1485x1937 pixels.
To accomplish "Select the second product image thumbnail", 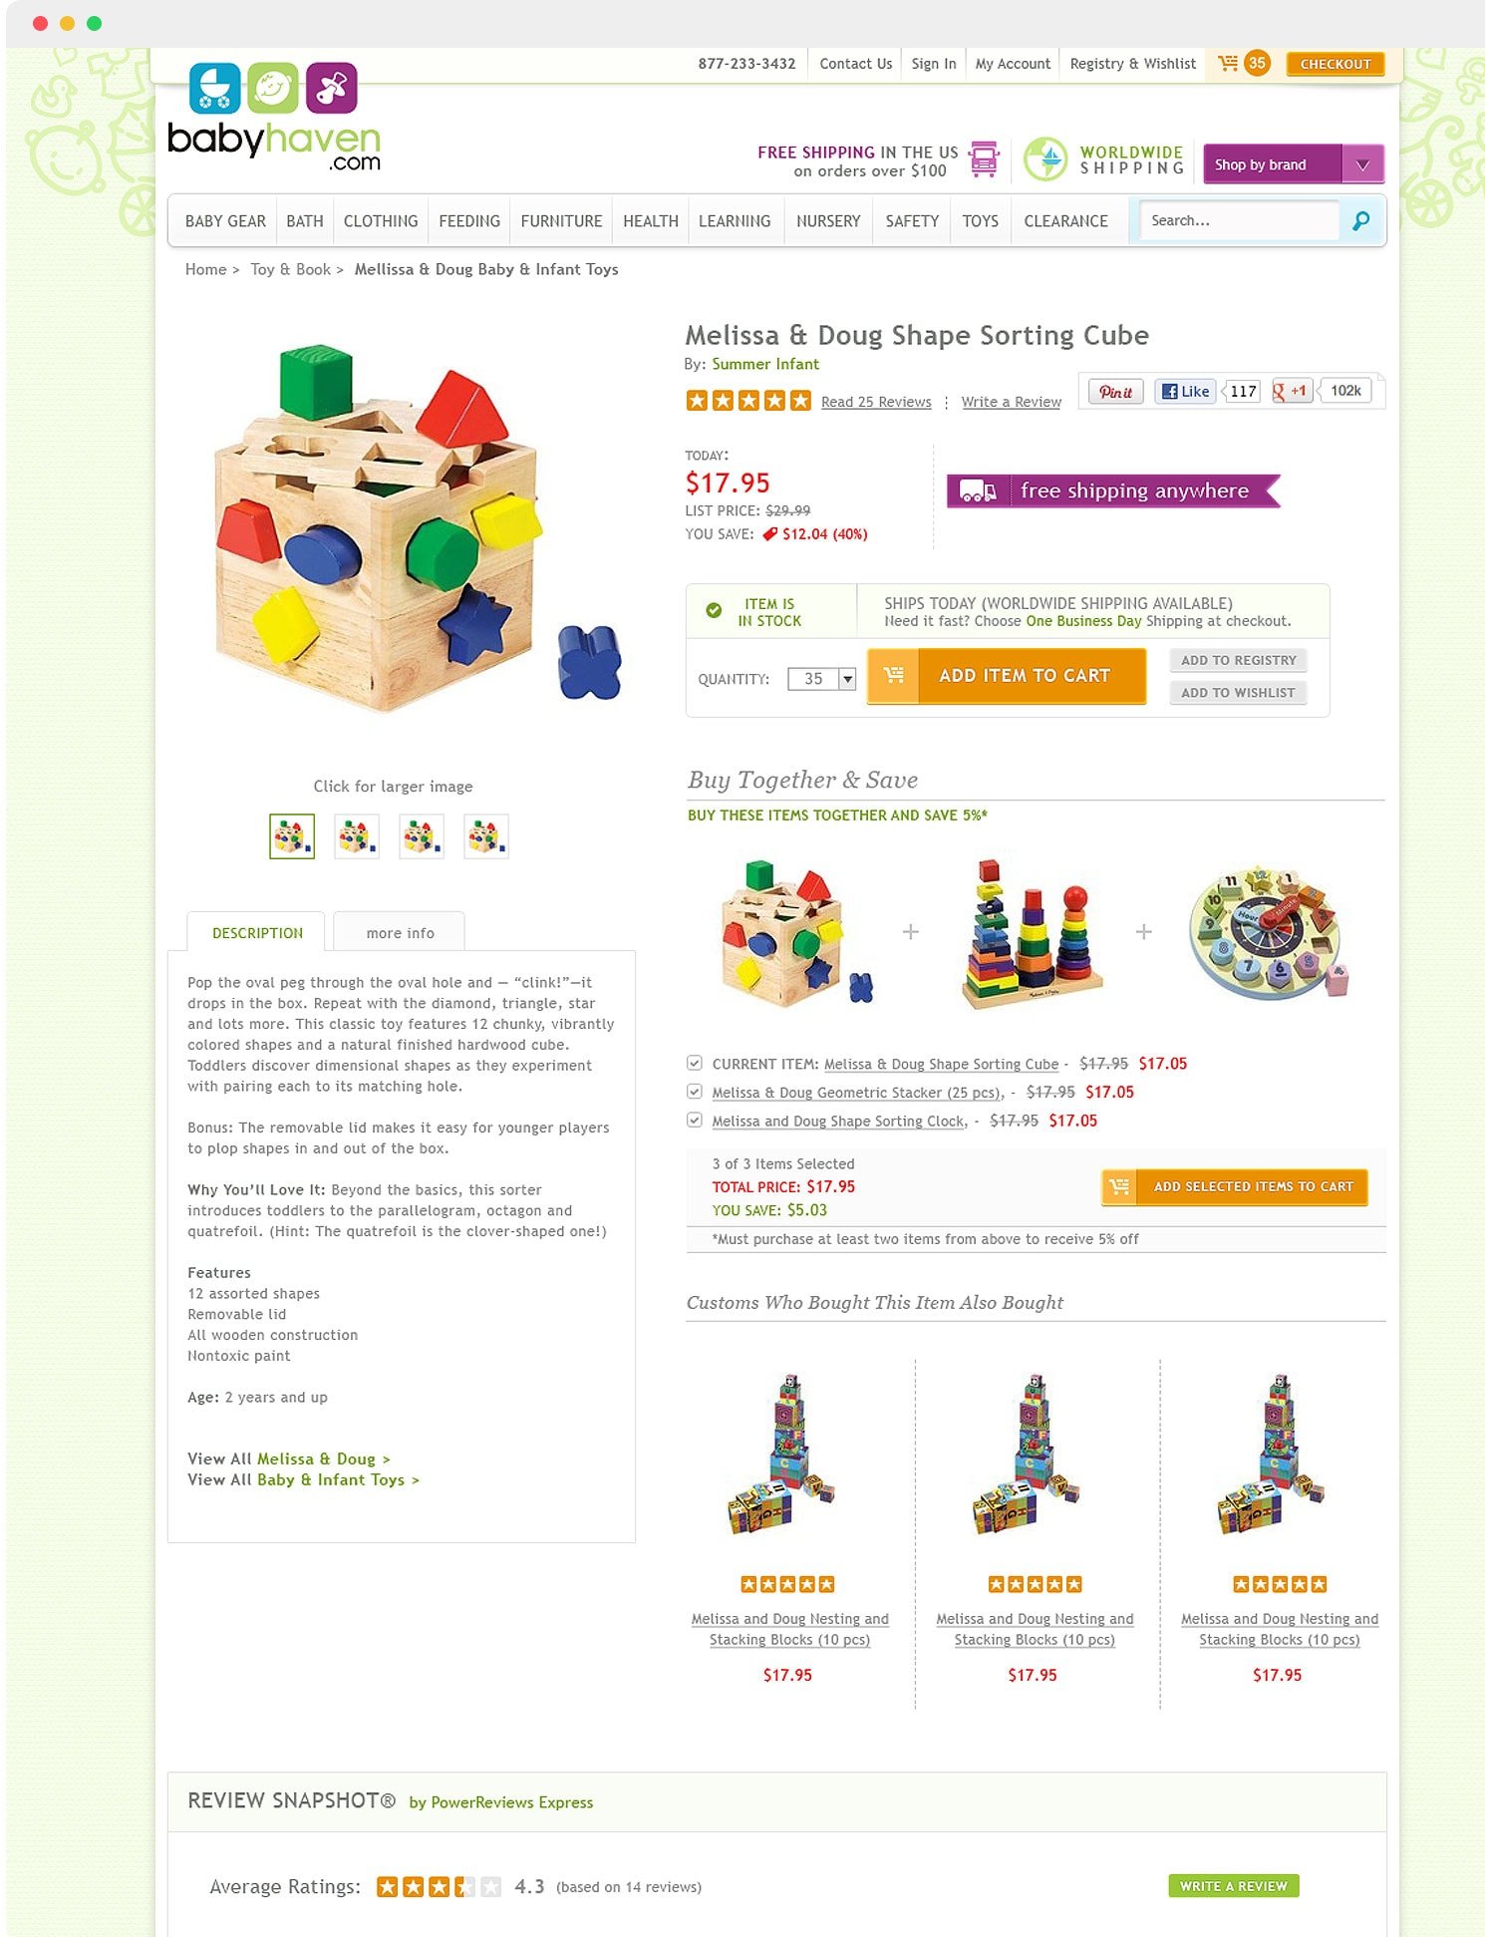I will pos(357,836).
